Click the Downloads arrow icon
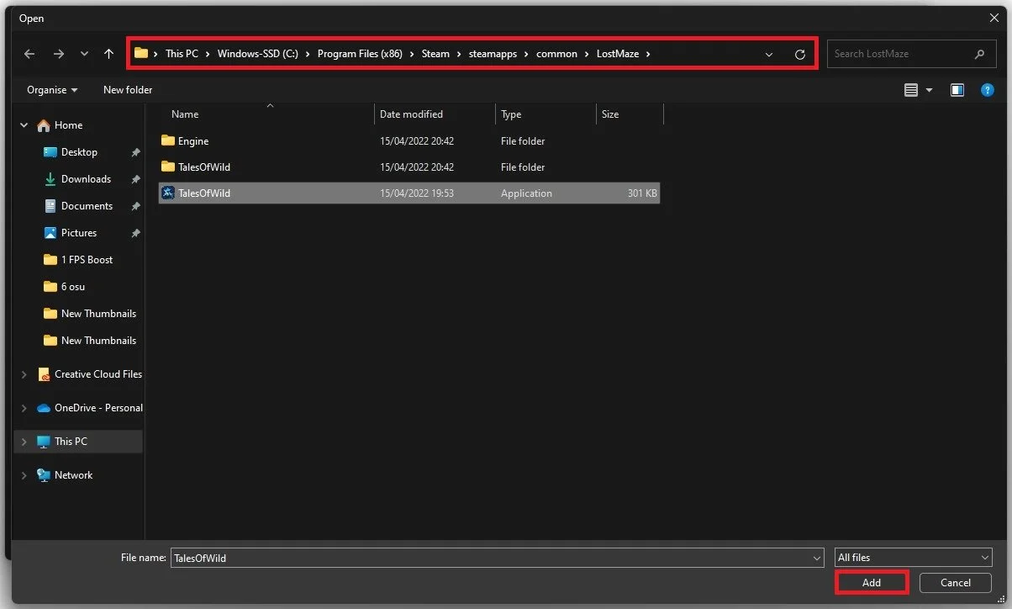This screenshot has width=1012, height=609. pos(50,179)
